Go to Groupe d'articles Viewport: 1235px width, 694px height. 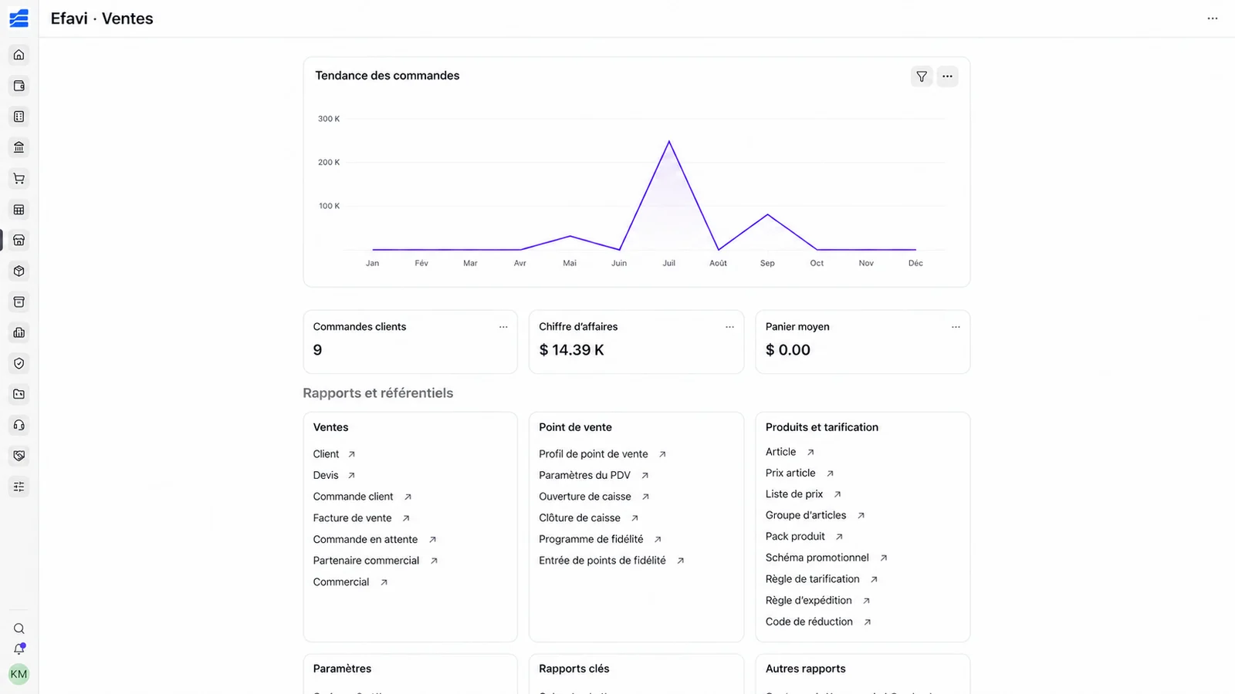[815, 515]
